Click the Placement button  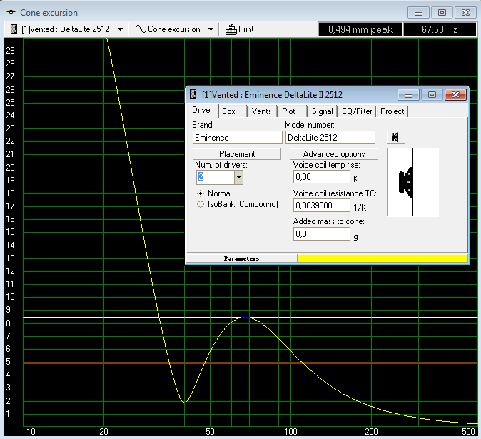coord(237,154)
